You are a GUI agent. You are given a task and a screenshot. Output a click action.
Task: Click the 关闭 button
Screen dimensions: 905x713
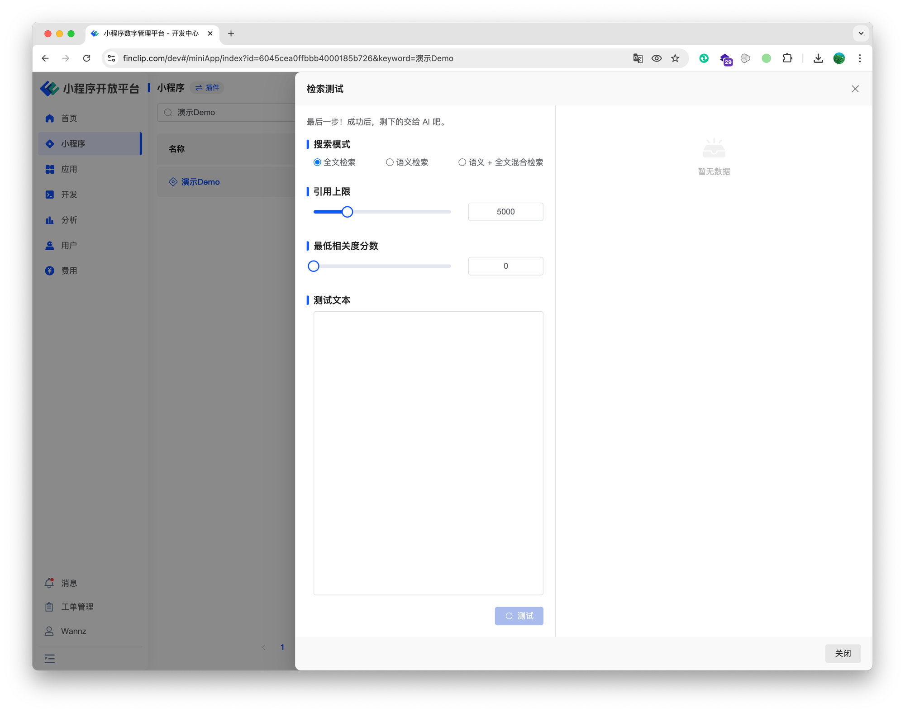coord(843,653)
